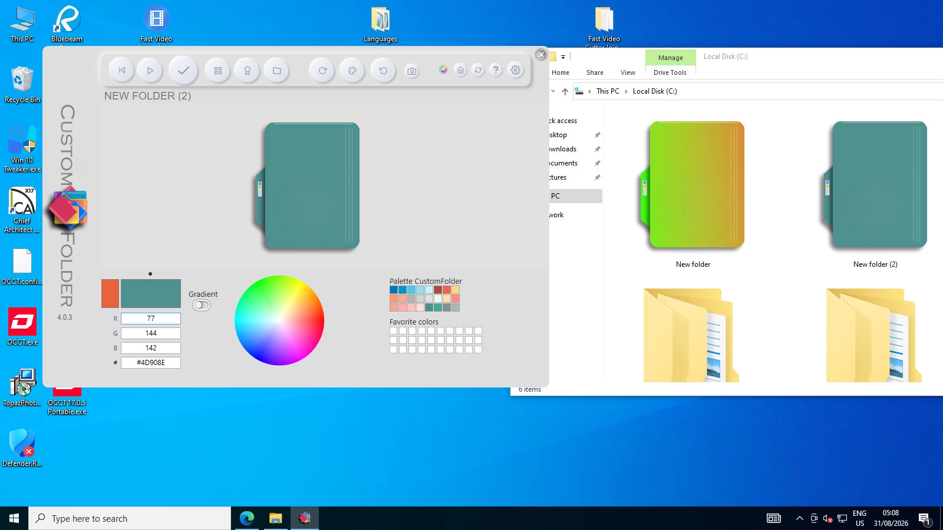Open the Share tab in File Explorer
The height and width of the screenshot is (530, 943).
[595, 72]
